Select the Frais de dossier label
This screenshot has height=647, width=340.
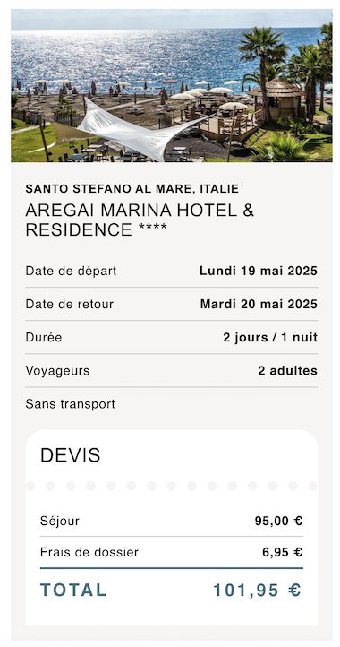click(89, 552)
